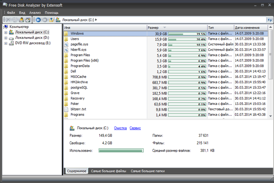Click the Windows 39.5% size bar
The image size is (274, 183).
click(187, 34)
